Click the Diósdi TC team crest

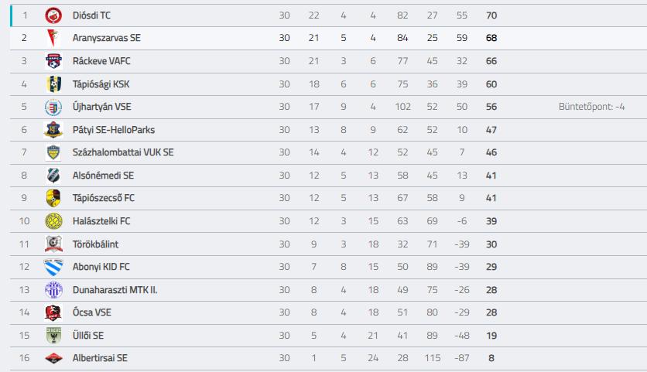tap(53, 15)
